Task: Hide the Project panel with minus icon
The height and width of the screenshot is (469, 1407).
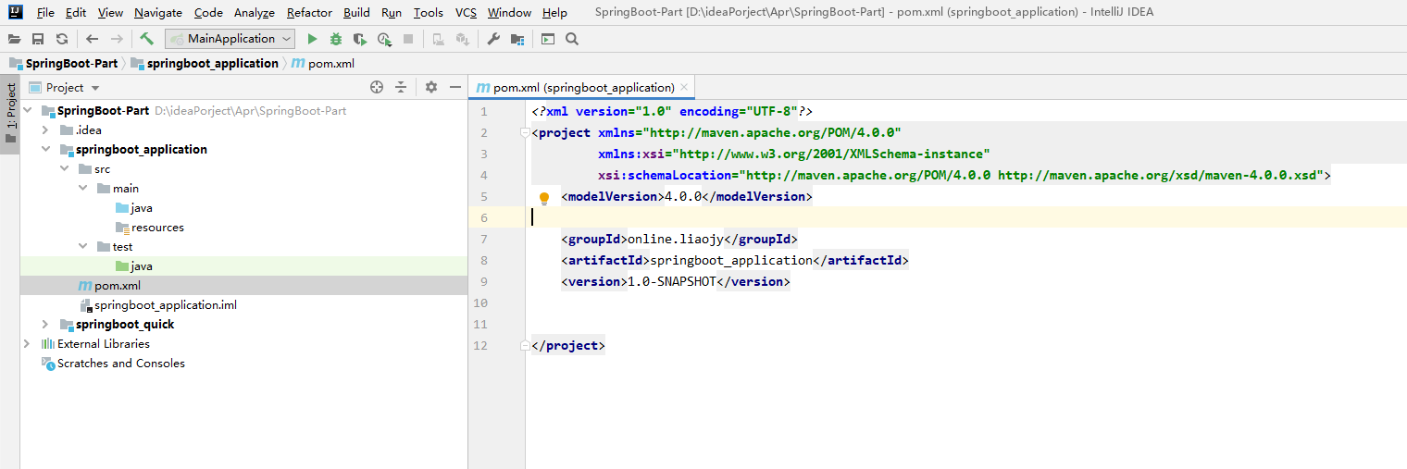Action: [455, 87]
